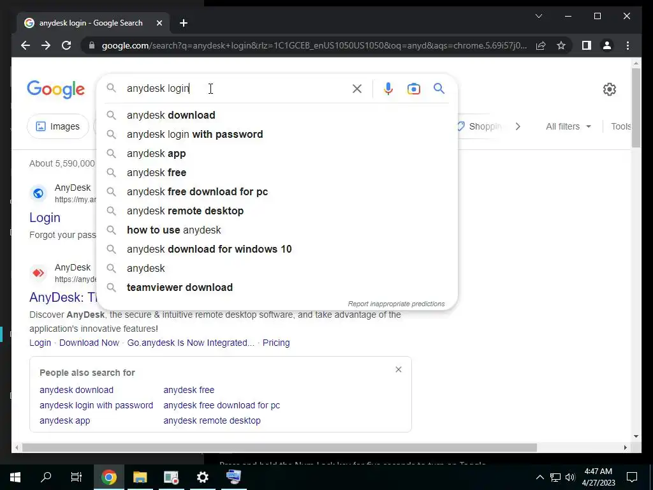Choose the plain anydesk suggestion
653x490 pixels.
point(277,269)
